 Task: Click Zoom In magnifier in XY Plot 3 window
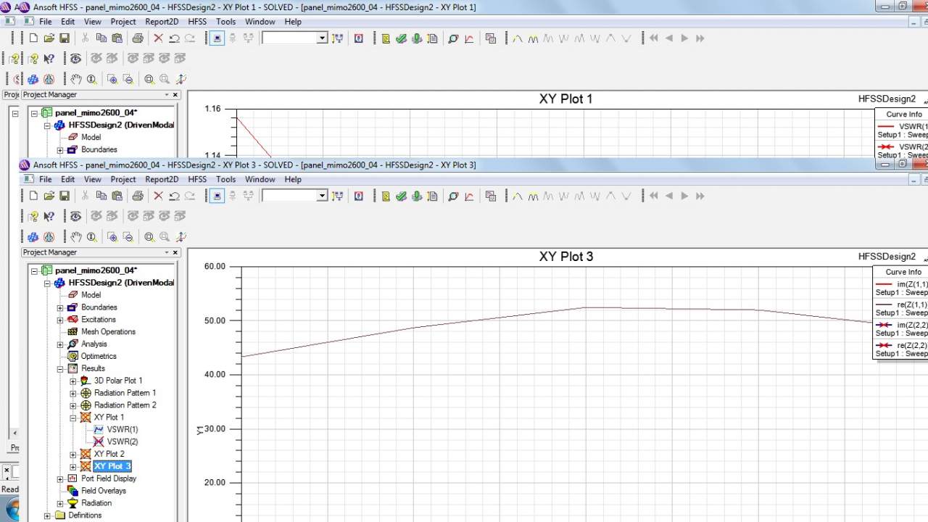[112, 236]
